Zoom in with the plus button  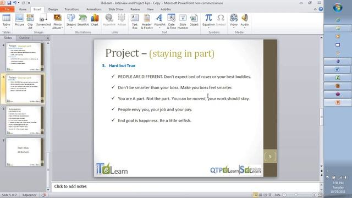314,195
